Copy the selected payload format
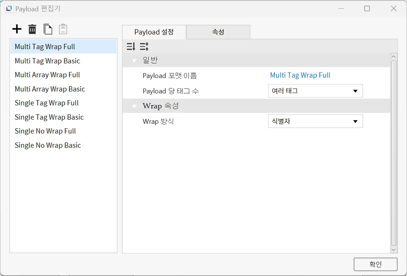Screen dimensions: 407x276 pos(48,29)
